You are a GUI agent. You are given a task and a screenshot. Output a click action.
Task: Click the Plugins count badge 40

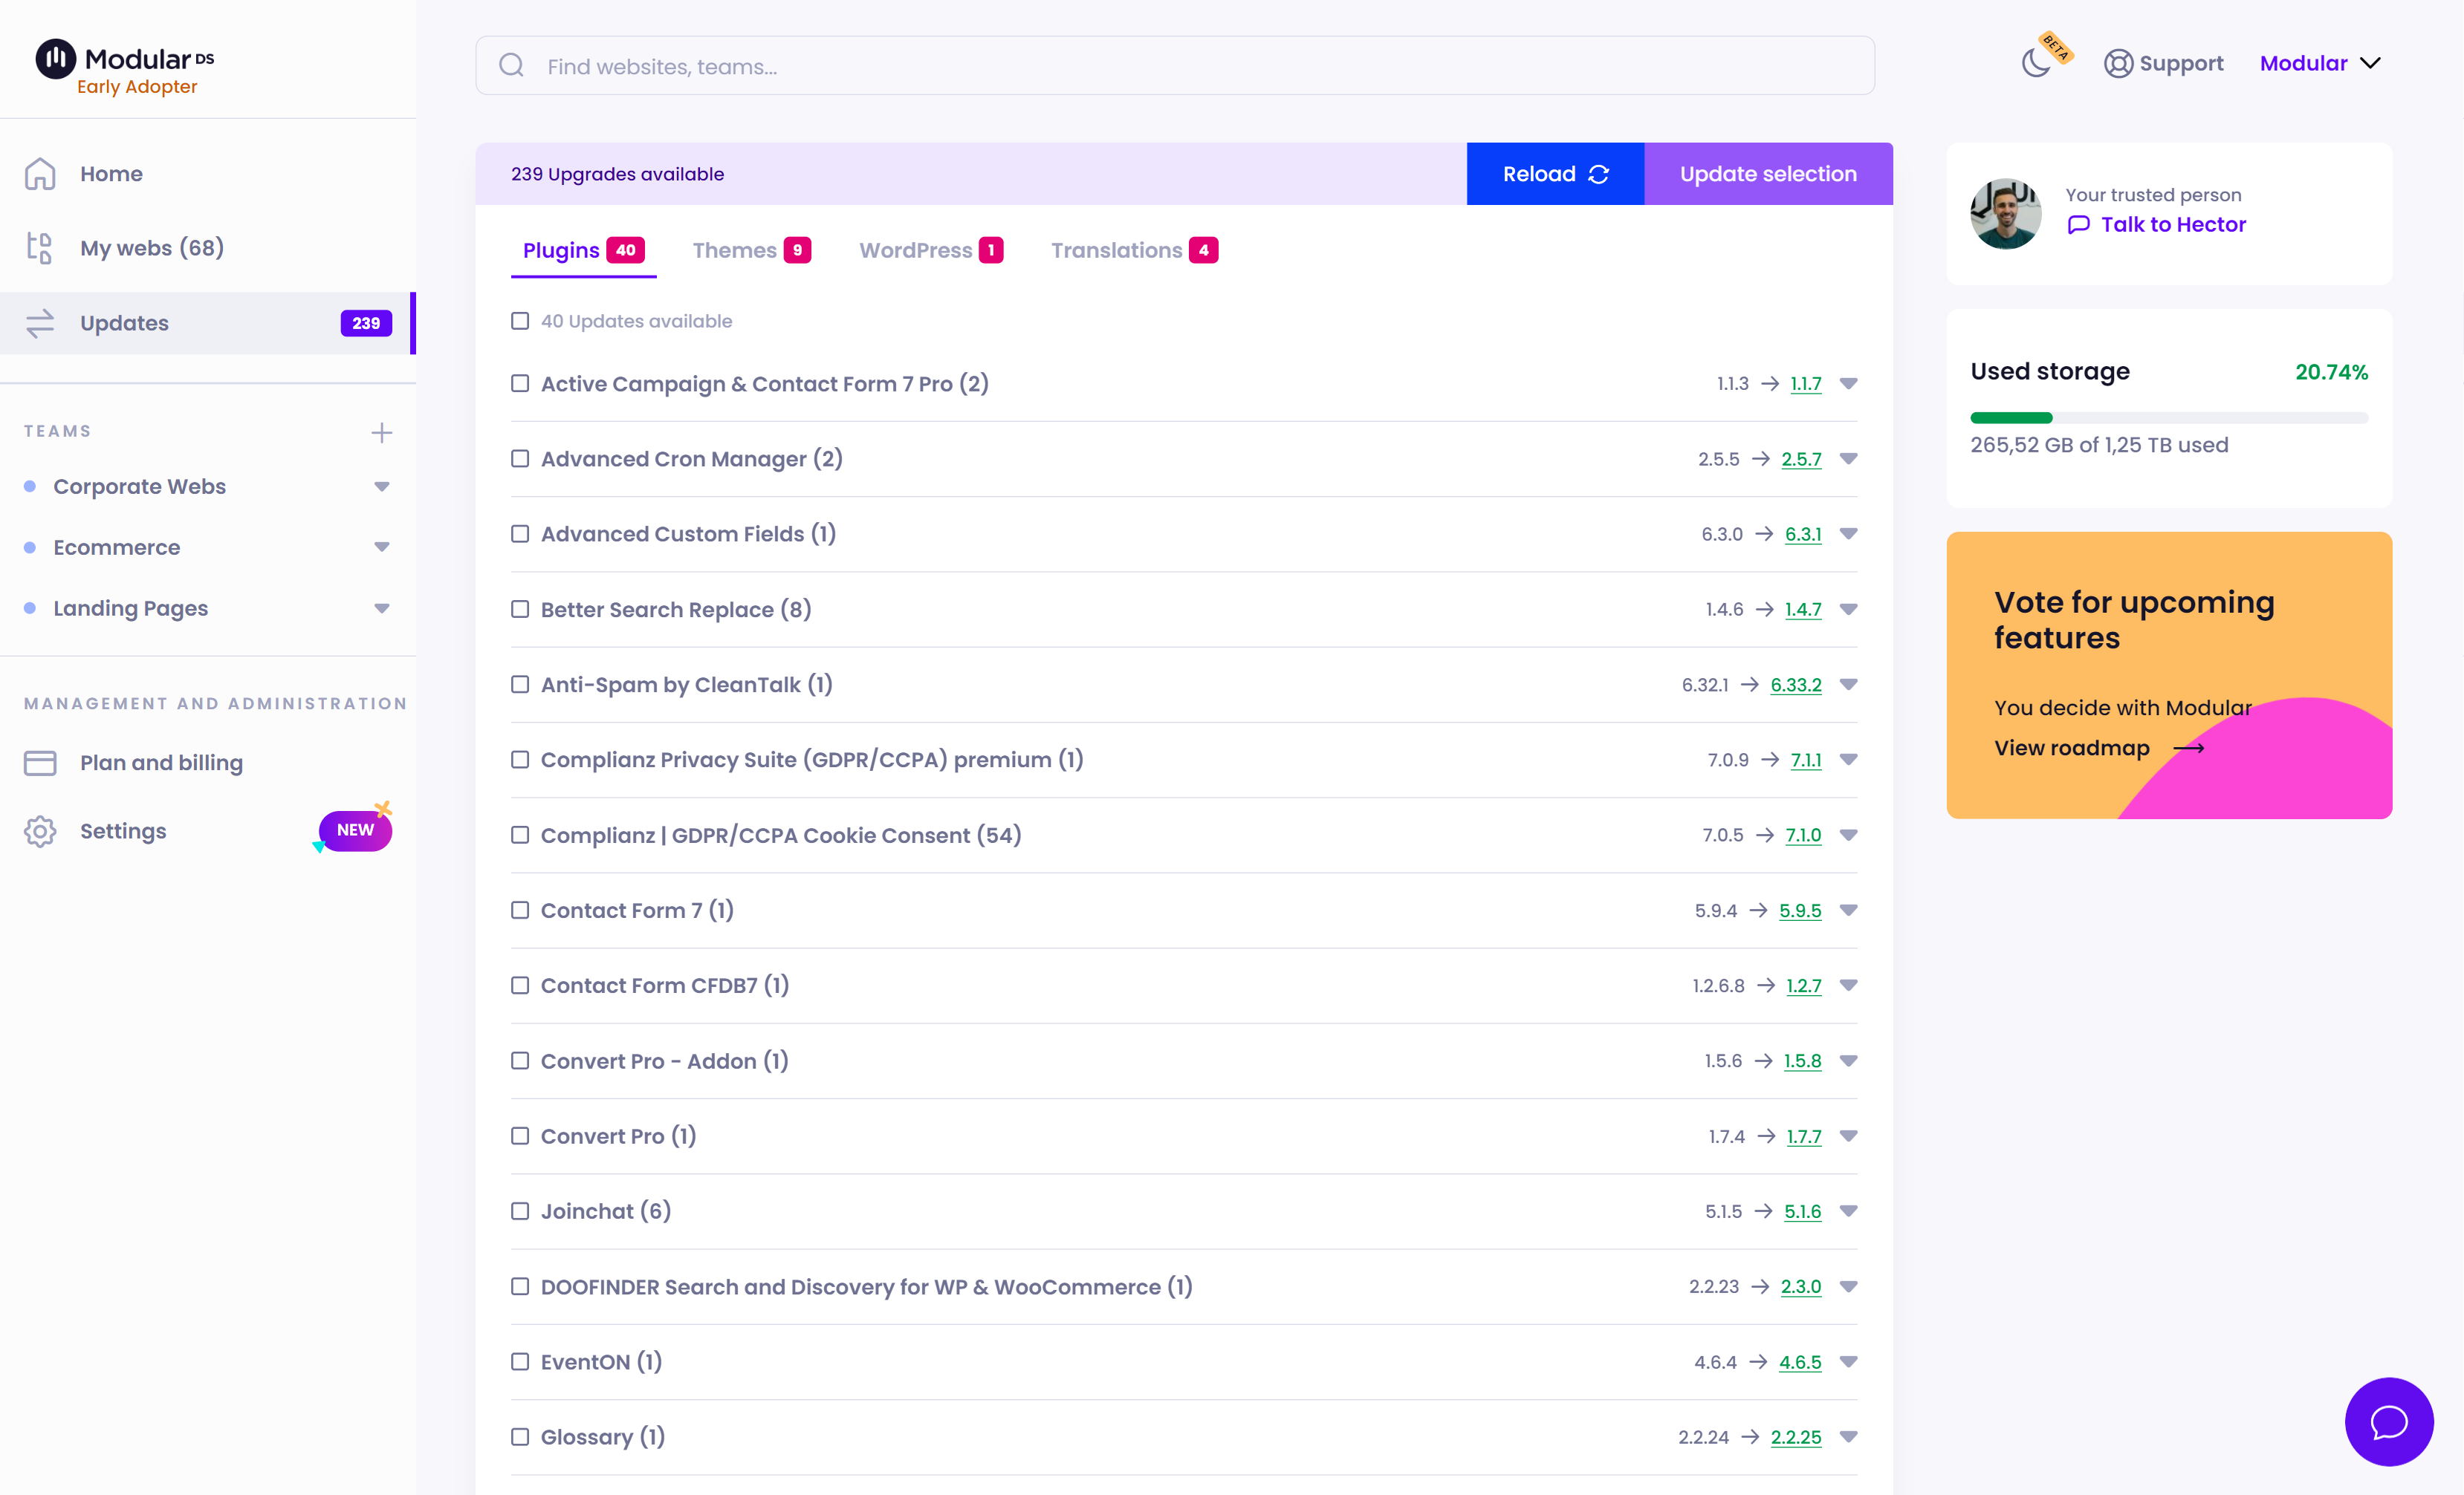[626, 250]
